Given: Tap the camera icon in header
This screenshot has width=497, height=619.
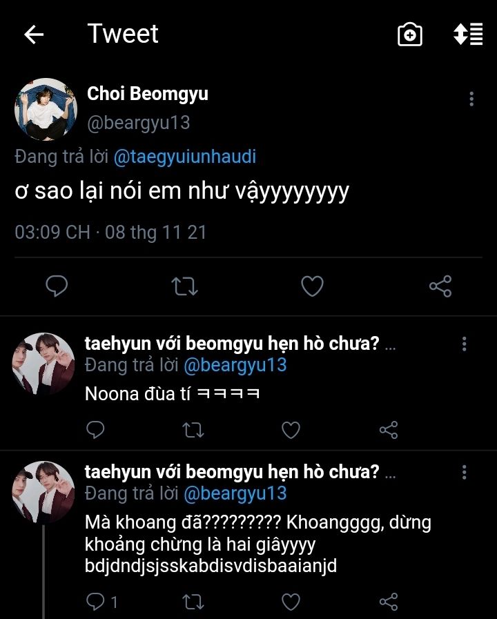Looking at the screenshot, I should [410, 35].
